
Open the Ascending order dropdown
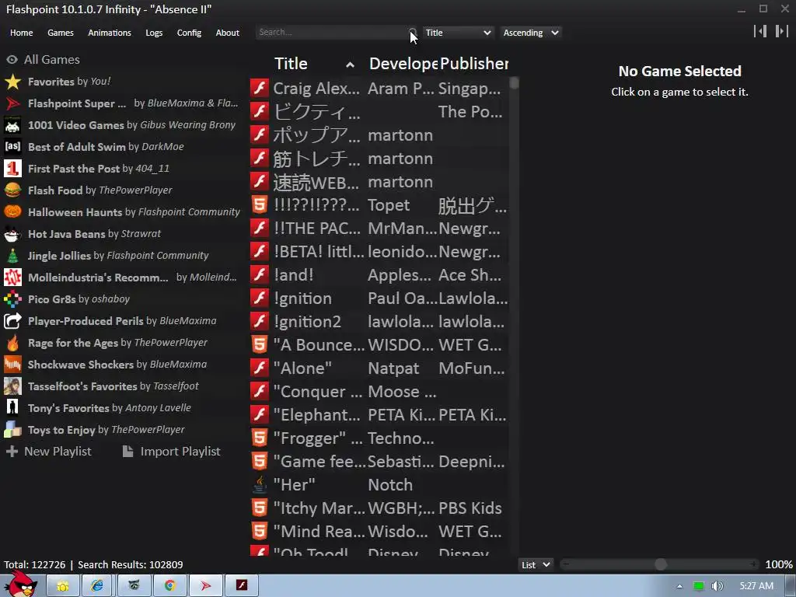(x=530, y=33)
